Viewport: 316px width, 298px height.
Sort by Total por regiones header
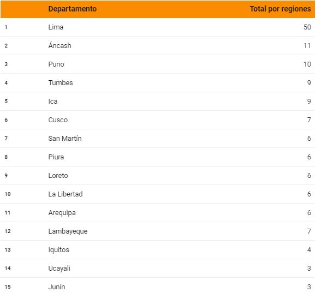pos(280,9)
